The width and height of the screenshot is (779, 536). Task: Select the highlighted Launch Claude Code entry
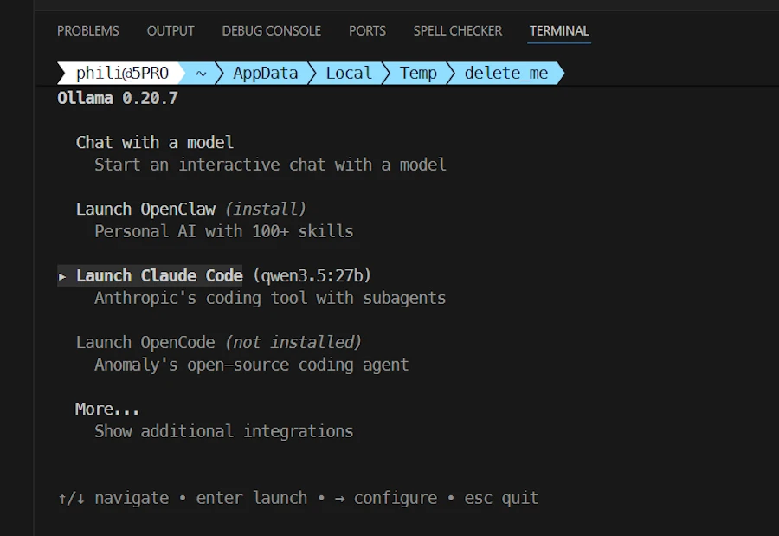point(159,276)
